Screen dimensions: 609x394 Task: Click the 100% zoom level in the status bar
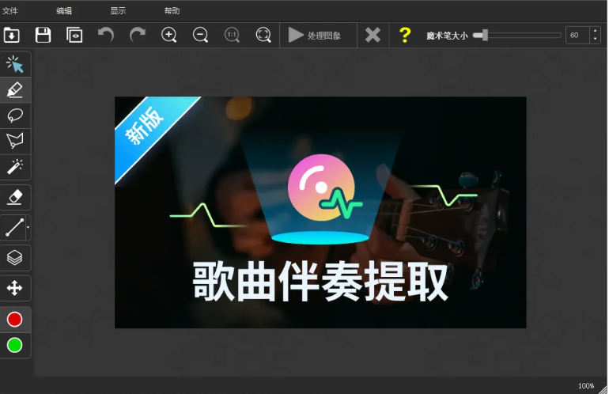pyautogui.click(x=586, y=386)
